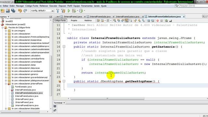Screen dimensions: 208x117
Task: Select the Código-Fonte view button
Action: pos(60,20)
